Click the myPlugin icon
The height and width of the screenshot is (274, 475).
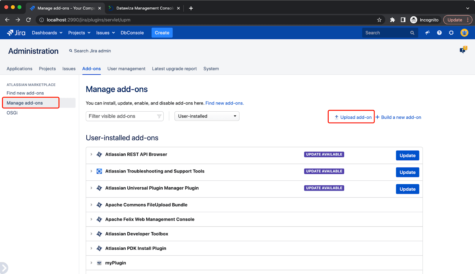click(x=99, y=263)
